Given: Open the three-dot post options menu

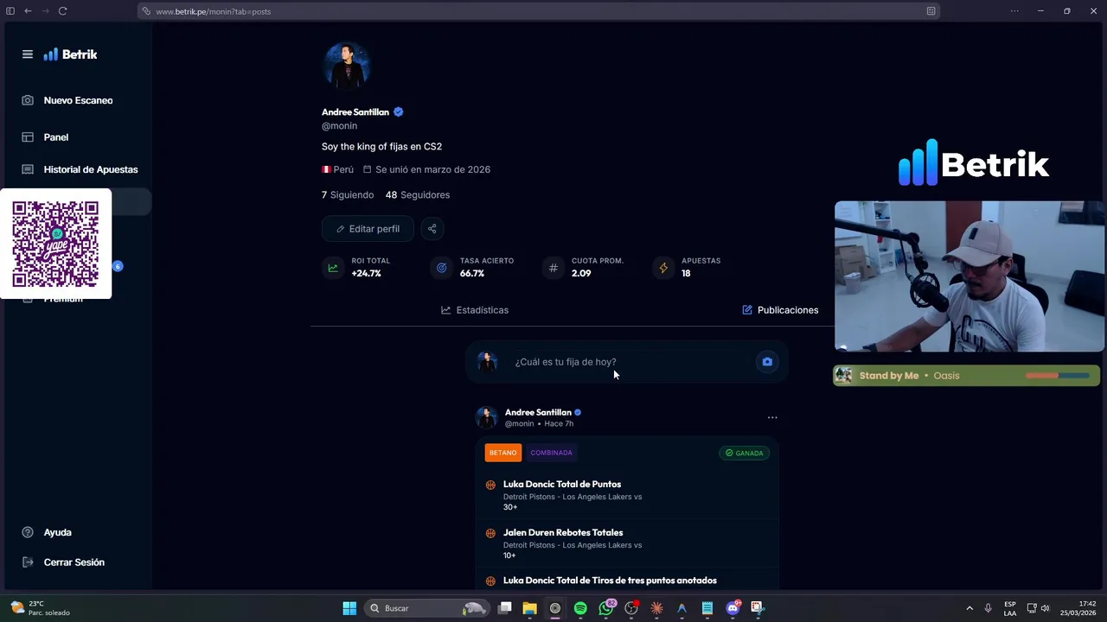Looking at the screenshot, I should click(x=772, y=417).
